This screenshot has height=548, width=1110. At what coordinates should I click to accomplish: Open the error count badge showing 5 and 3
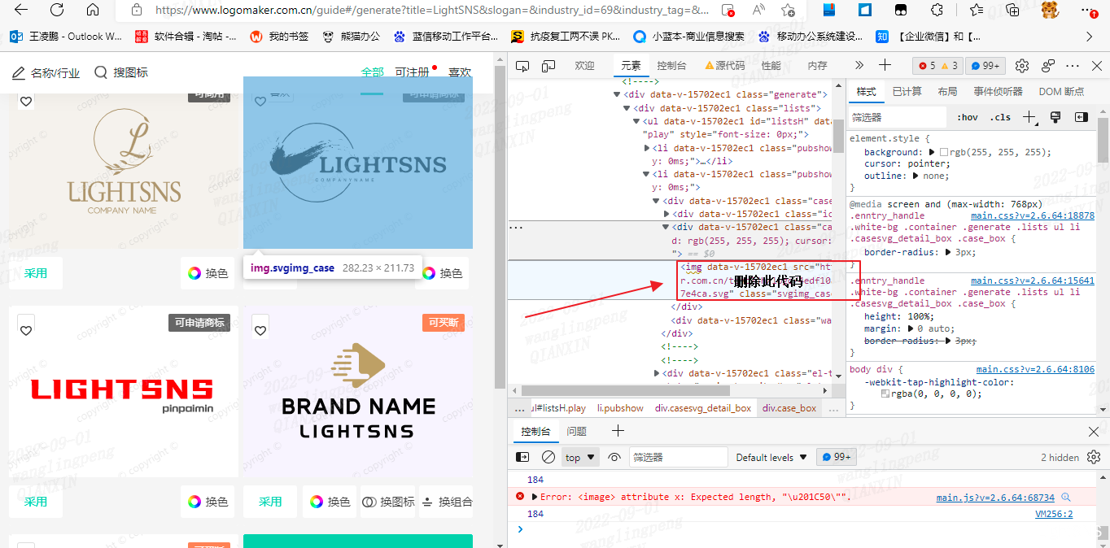coord(937,66)
